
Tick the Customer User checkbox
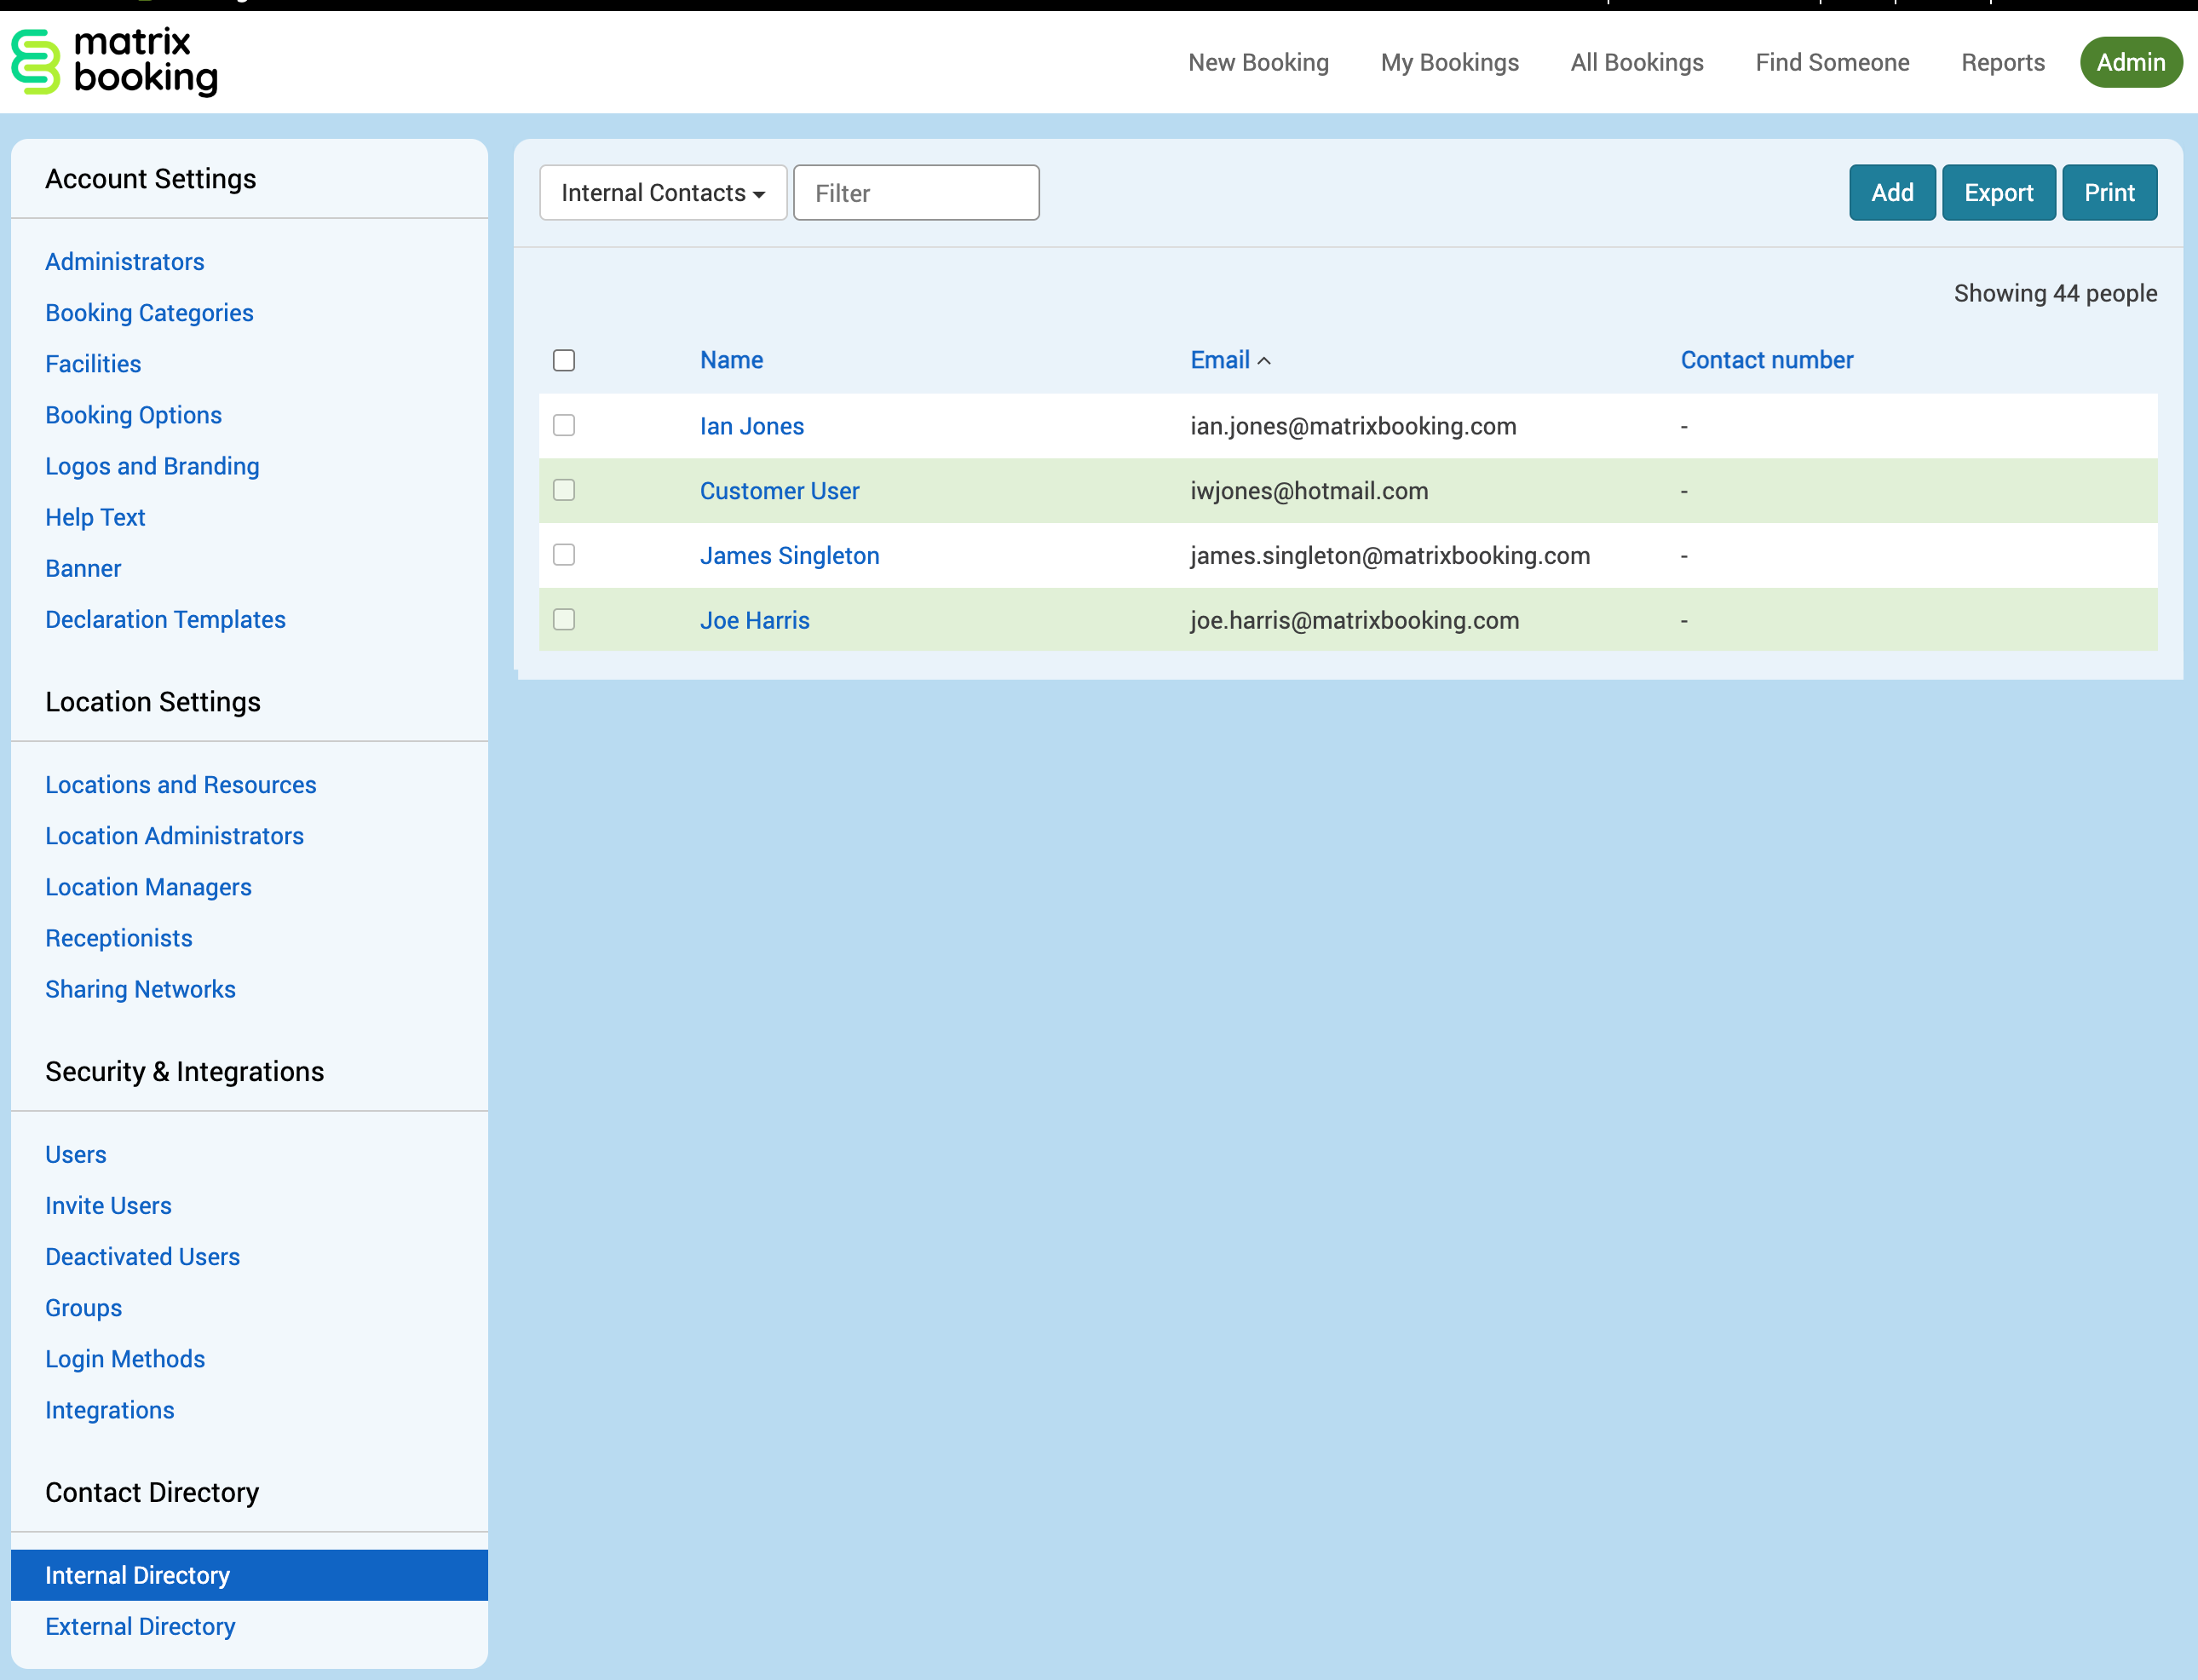(564, 490)
